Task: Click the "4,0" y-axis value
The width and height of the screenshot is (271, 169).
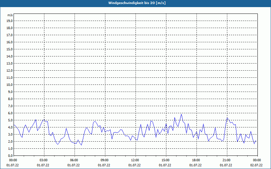Action: coord(10,127)
